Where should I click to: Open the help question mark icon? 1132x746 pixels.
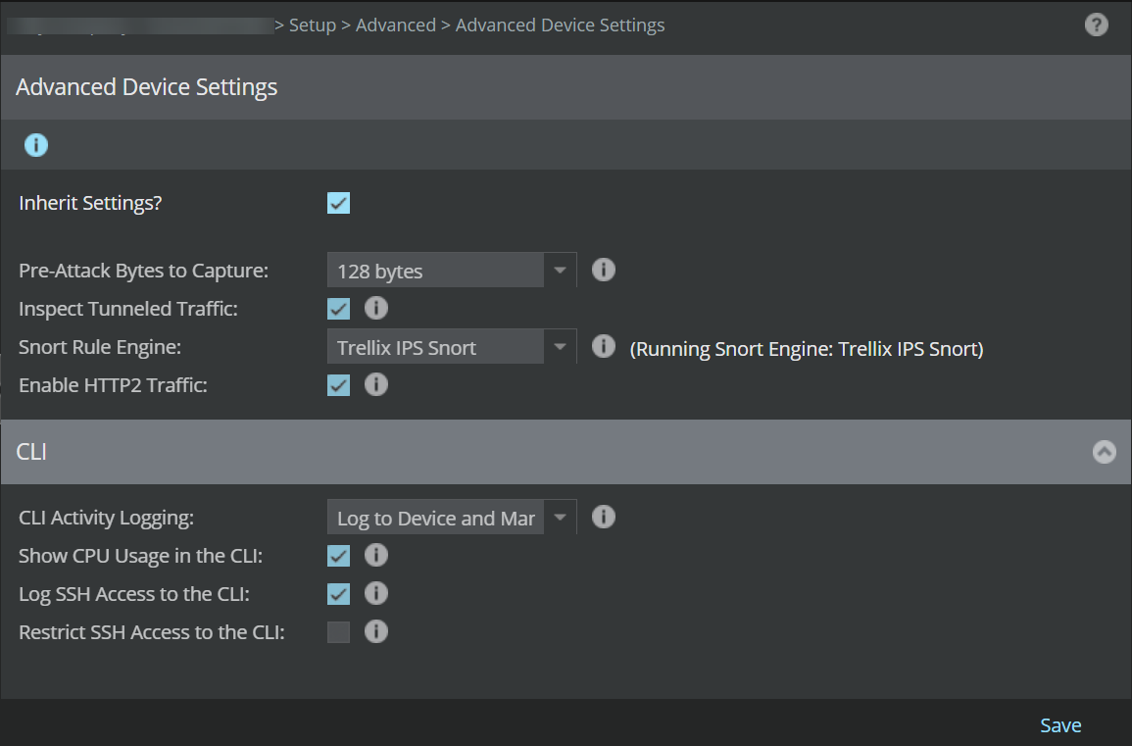pos(1096,25)
